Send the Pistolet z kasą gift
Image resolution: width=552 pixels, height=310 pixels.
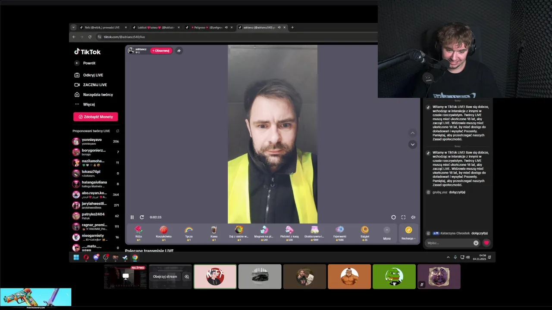289,233
